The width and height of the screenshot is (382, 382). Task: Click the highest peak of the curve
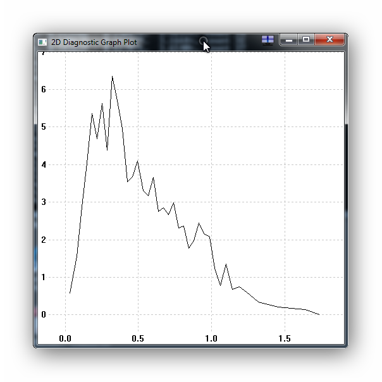(112, 77)
